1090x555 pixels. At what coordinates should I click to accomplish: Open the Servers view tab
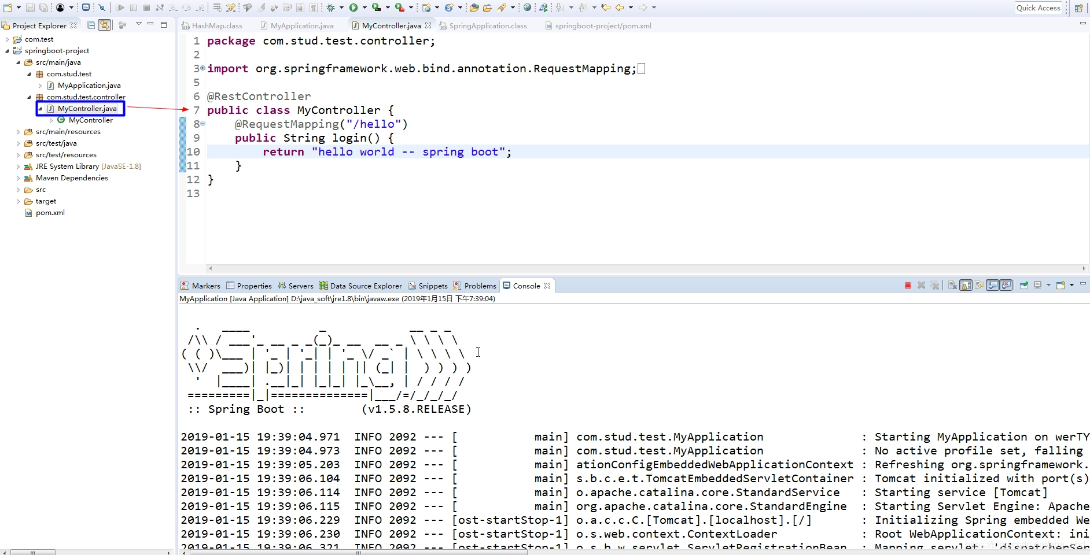pyautogui.click(x=296, y=286)
